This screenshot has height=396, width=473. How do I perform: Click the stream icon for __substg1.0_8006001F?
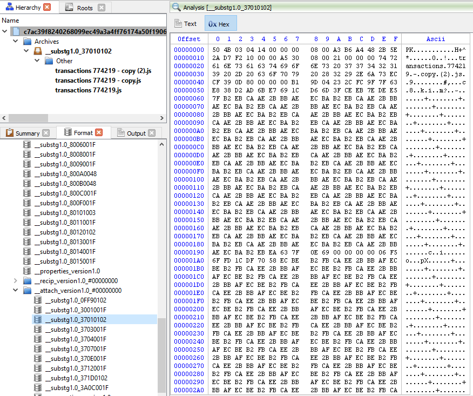(x=27, y=145)
